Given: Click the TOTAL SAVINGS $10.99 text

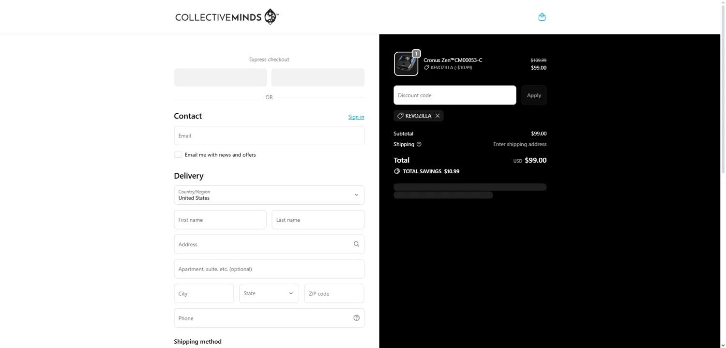Looking at the screenshot, I should point(431,171).
